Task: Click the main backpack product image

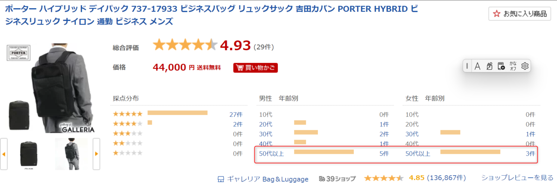Action: [x=50, y=88]
